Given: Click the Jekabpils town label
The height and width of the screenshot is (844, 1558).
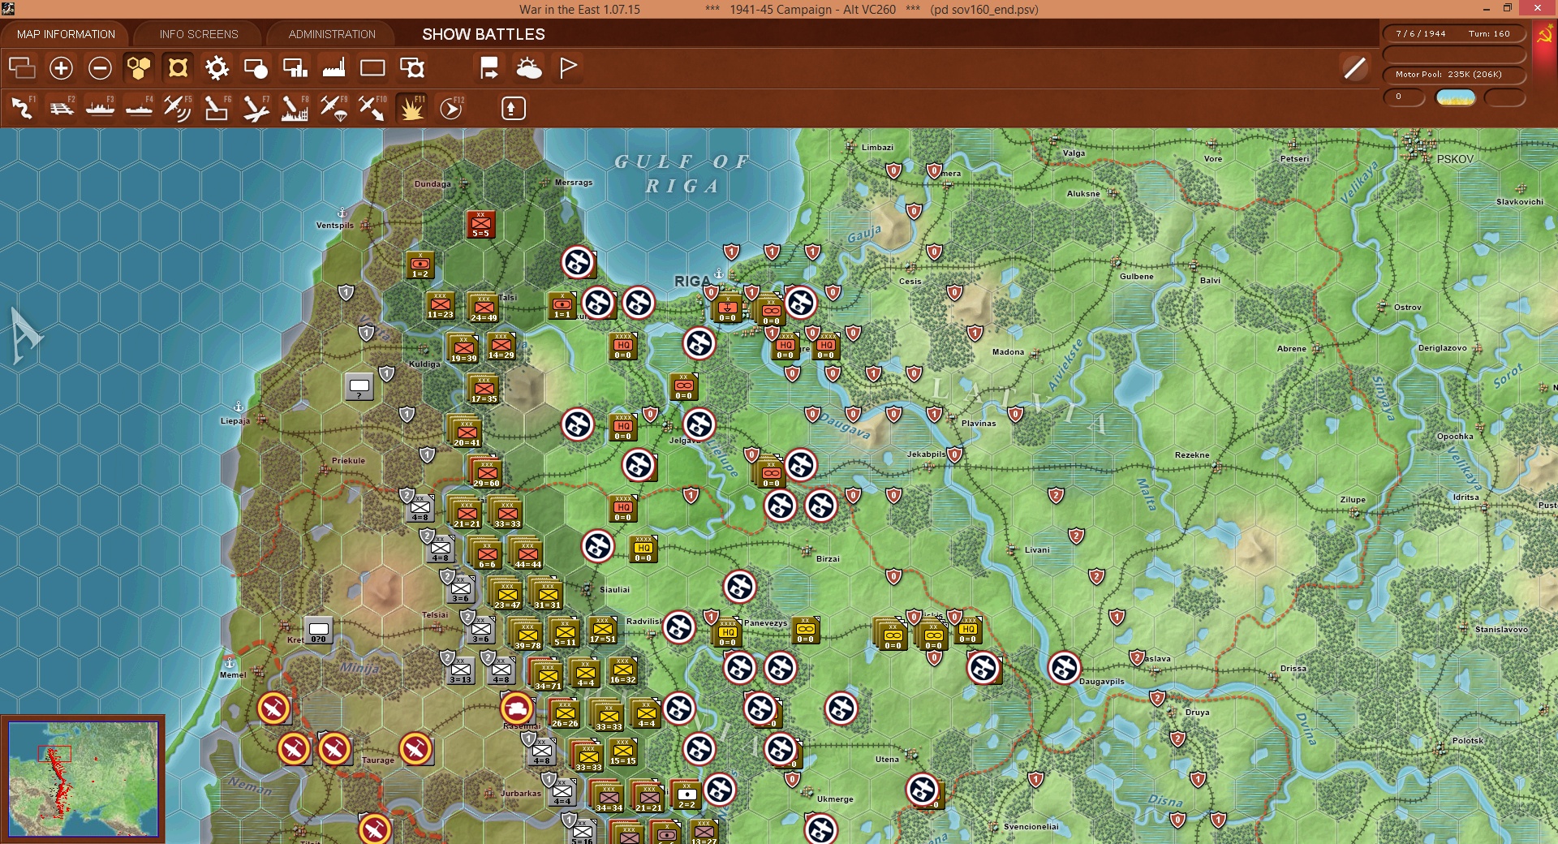Looking at the screenshot, I should pos(926,454).
